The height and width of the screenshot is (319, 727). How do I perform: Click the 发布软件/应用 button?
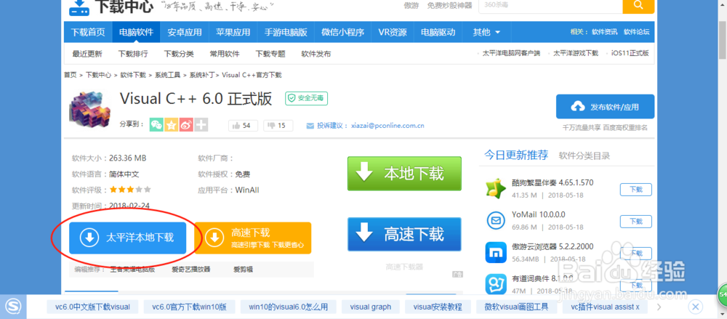pos(605,107)
